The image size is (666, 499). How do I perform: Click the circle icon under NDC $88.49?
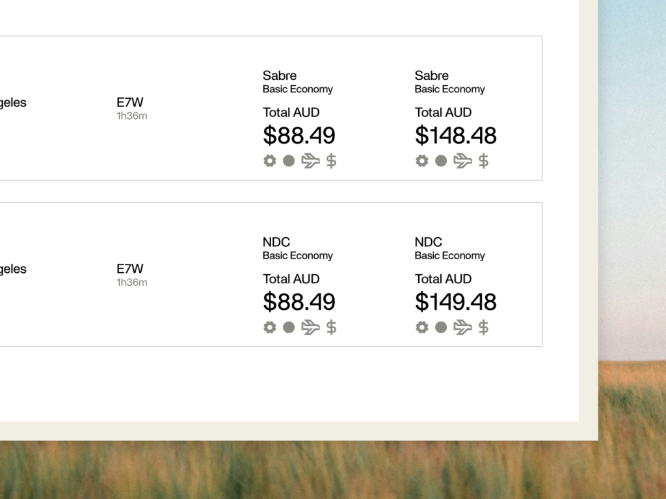click(289, 327)
